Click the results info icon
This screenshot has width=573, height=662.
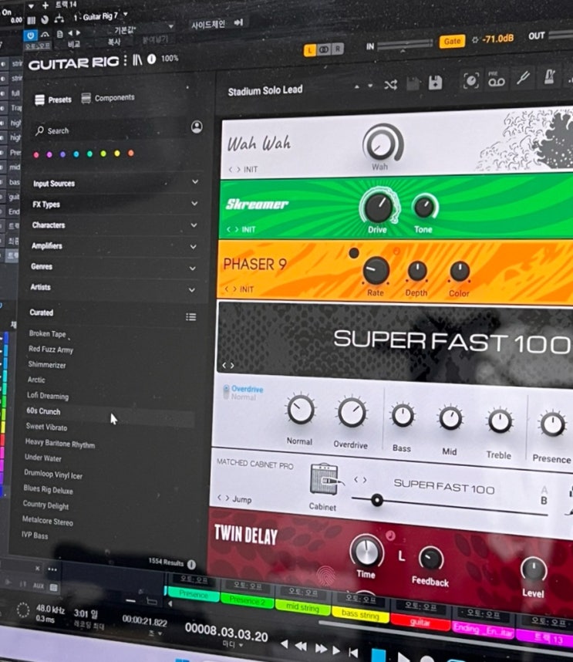coord(191,564)
